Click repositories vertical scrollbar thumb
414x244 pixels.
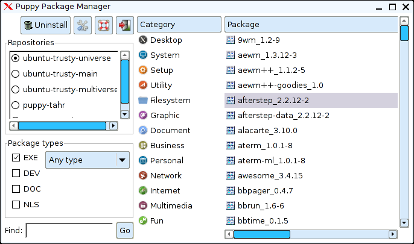coord(124,82)
